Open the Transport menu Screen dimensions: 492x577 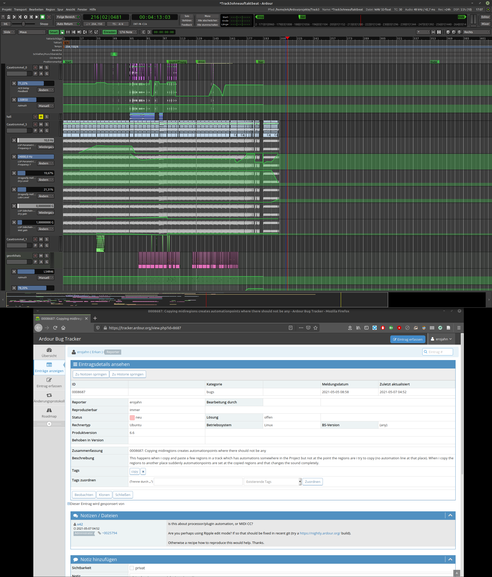point(20,9)
